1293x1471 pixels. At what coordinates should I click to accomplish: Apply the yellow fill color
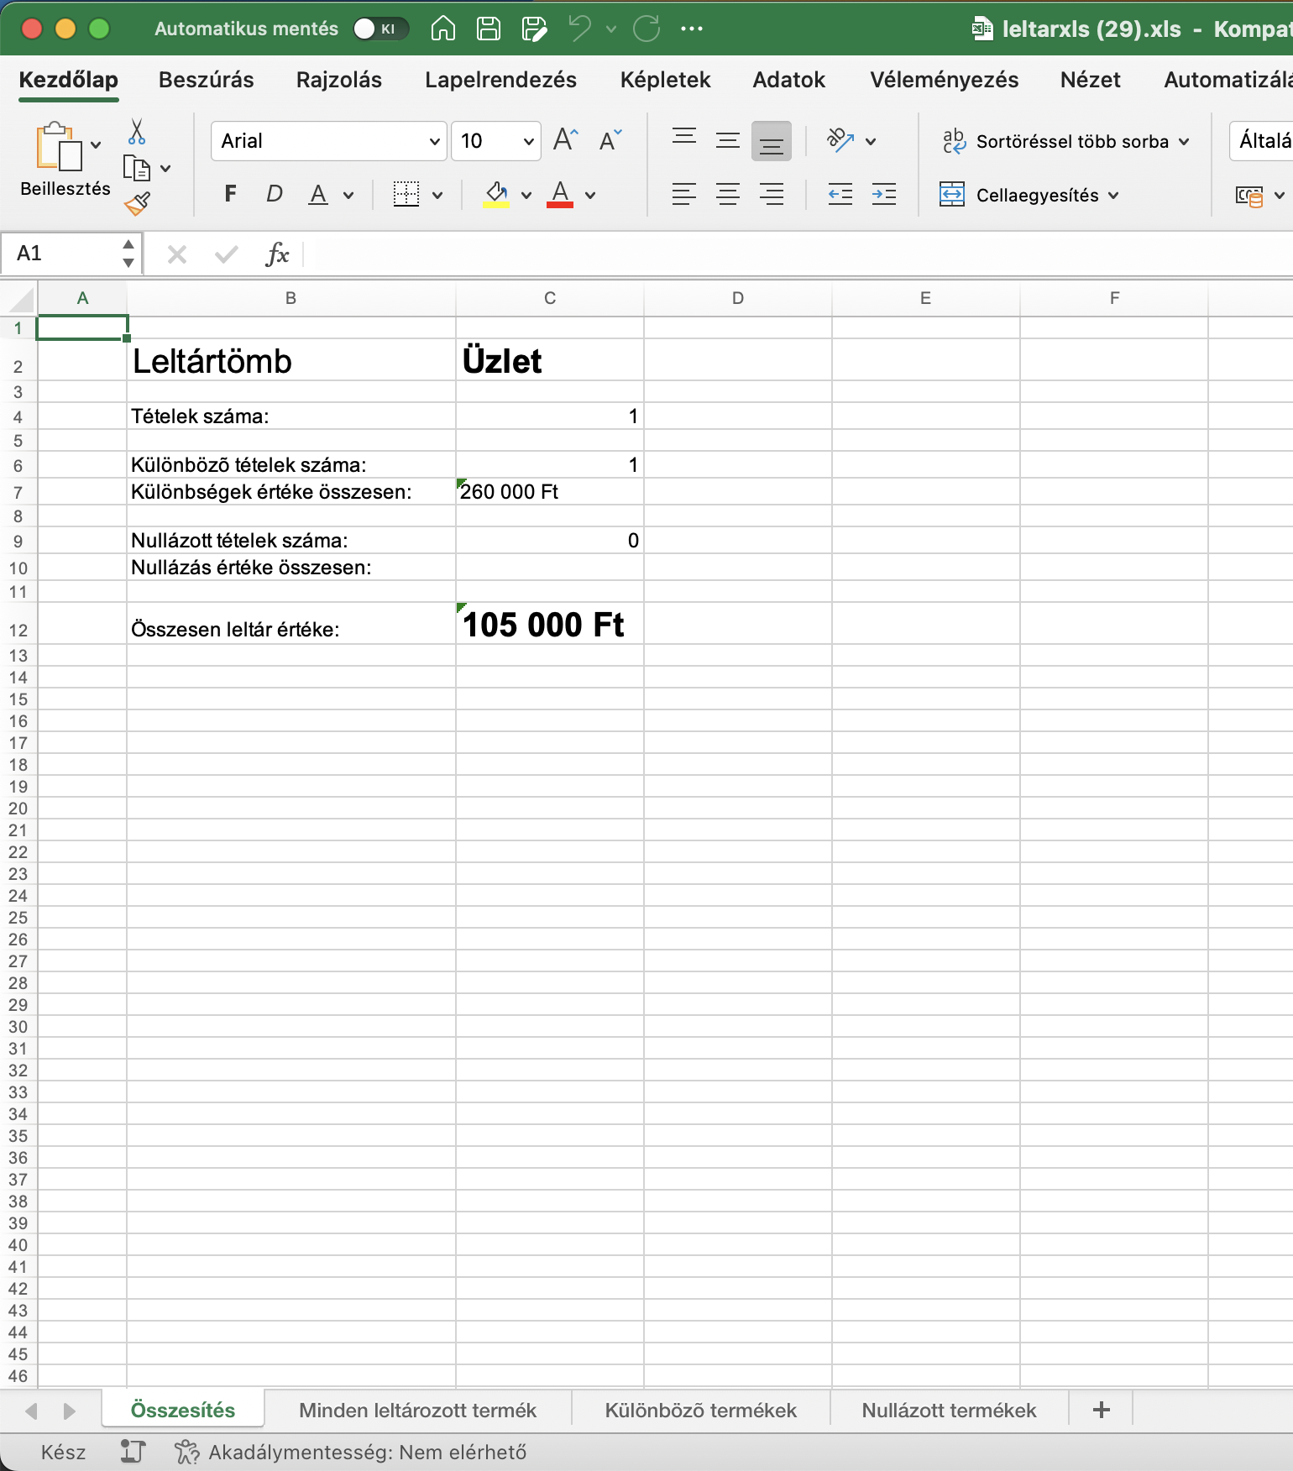496,195
